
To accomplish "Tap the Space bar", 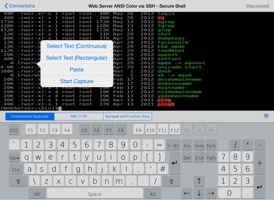I will pos(95,193).
